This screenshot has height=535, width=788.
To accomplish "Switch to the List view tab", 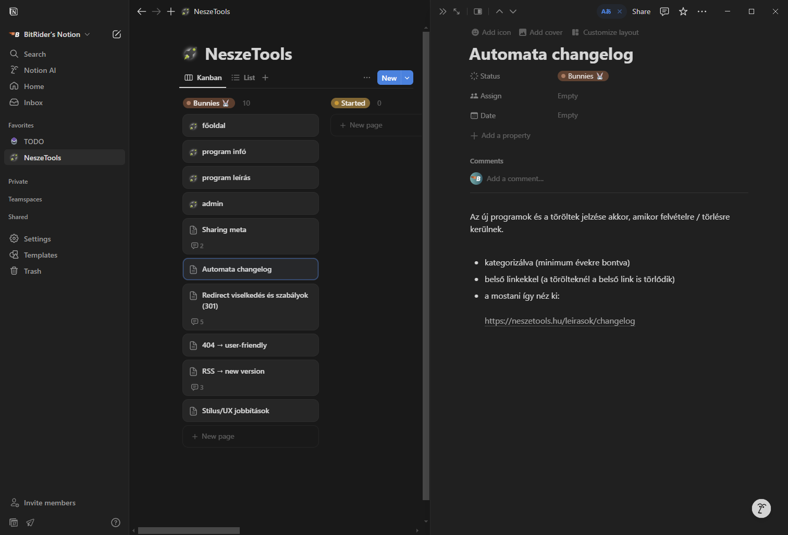I will tap(243, 78).
